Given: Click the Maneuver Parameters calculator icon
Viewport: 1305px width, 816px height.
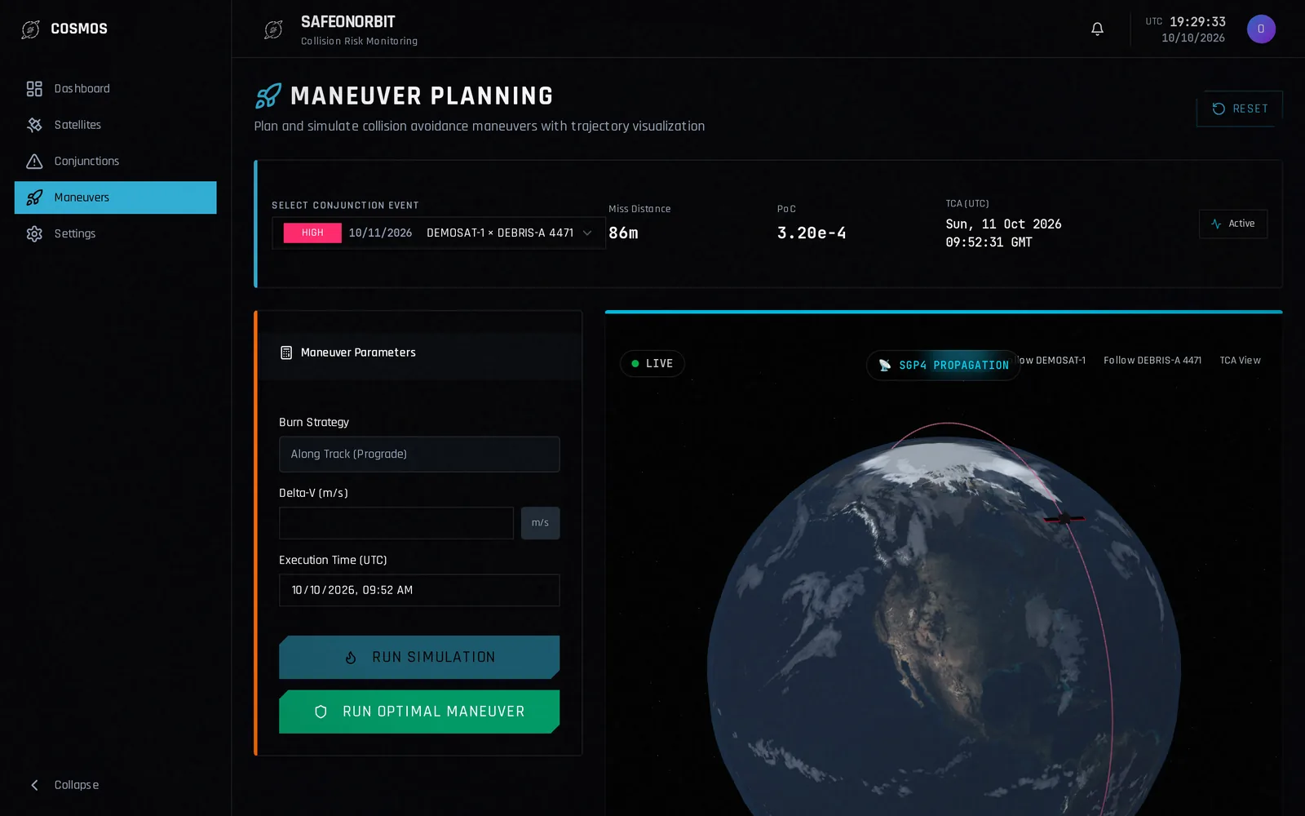Looking at the screenshot, I should tap(286, 353).
